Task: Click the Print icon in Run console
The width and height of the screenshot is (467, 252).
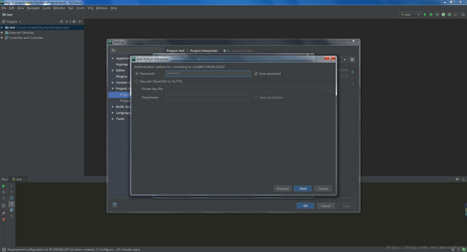Action: [11, 210]
